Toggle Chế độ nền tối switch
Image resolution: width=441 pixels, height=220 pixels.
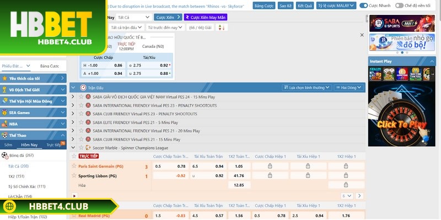[399, 5]
